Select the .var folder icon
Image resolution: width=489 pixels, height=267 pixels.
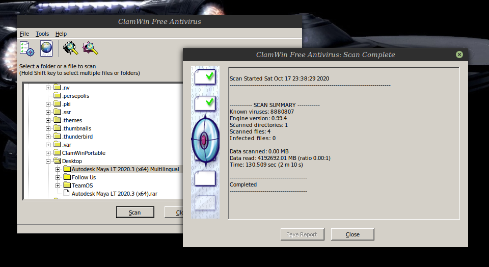point(57,144)
